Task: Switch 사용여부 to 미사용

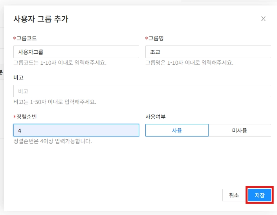Action: click(239, 130)
